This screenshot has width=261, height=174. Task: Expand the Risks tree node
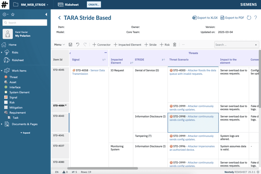[2, 52]
